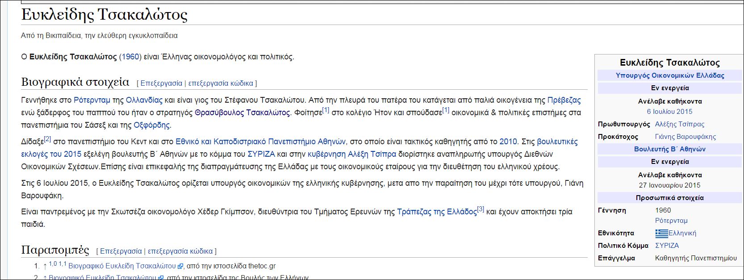Open the 1960 year link in intro
Screen dimensions: 744x280
[130, 57]
